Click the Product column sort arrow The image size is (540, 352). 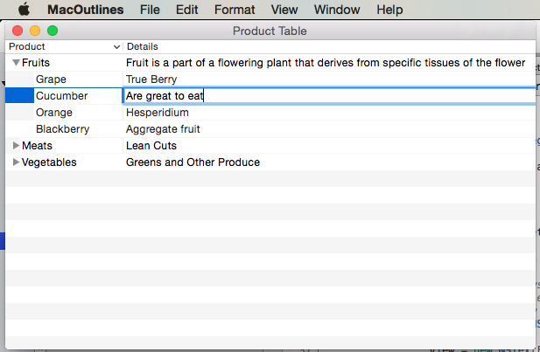tap(117, 45)
